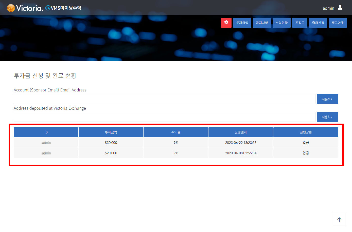
Task: Click the Sponsor Email address input field
Action: (164, 99)
